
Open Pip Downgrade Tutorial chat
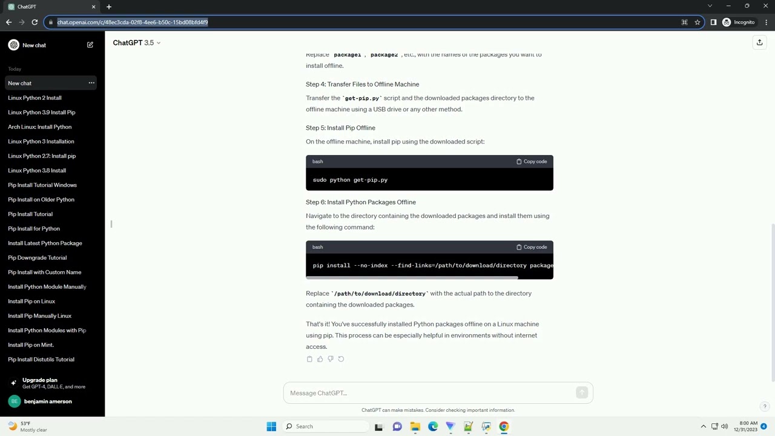pyautogui.click(x=38, y=257)
